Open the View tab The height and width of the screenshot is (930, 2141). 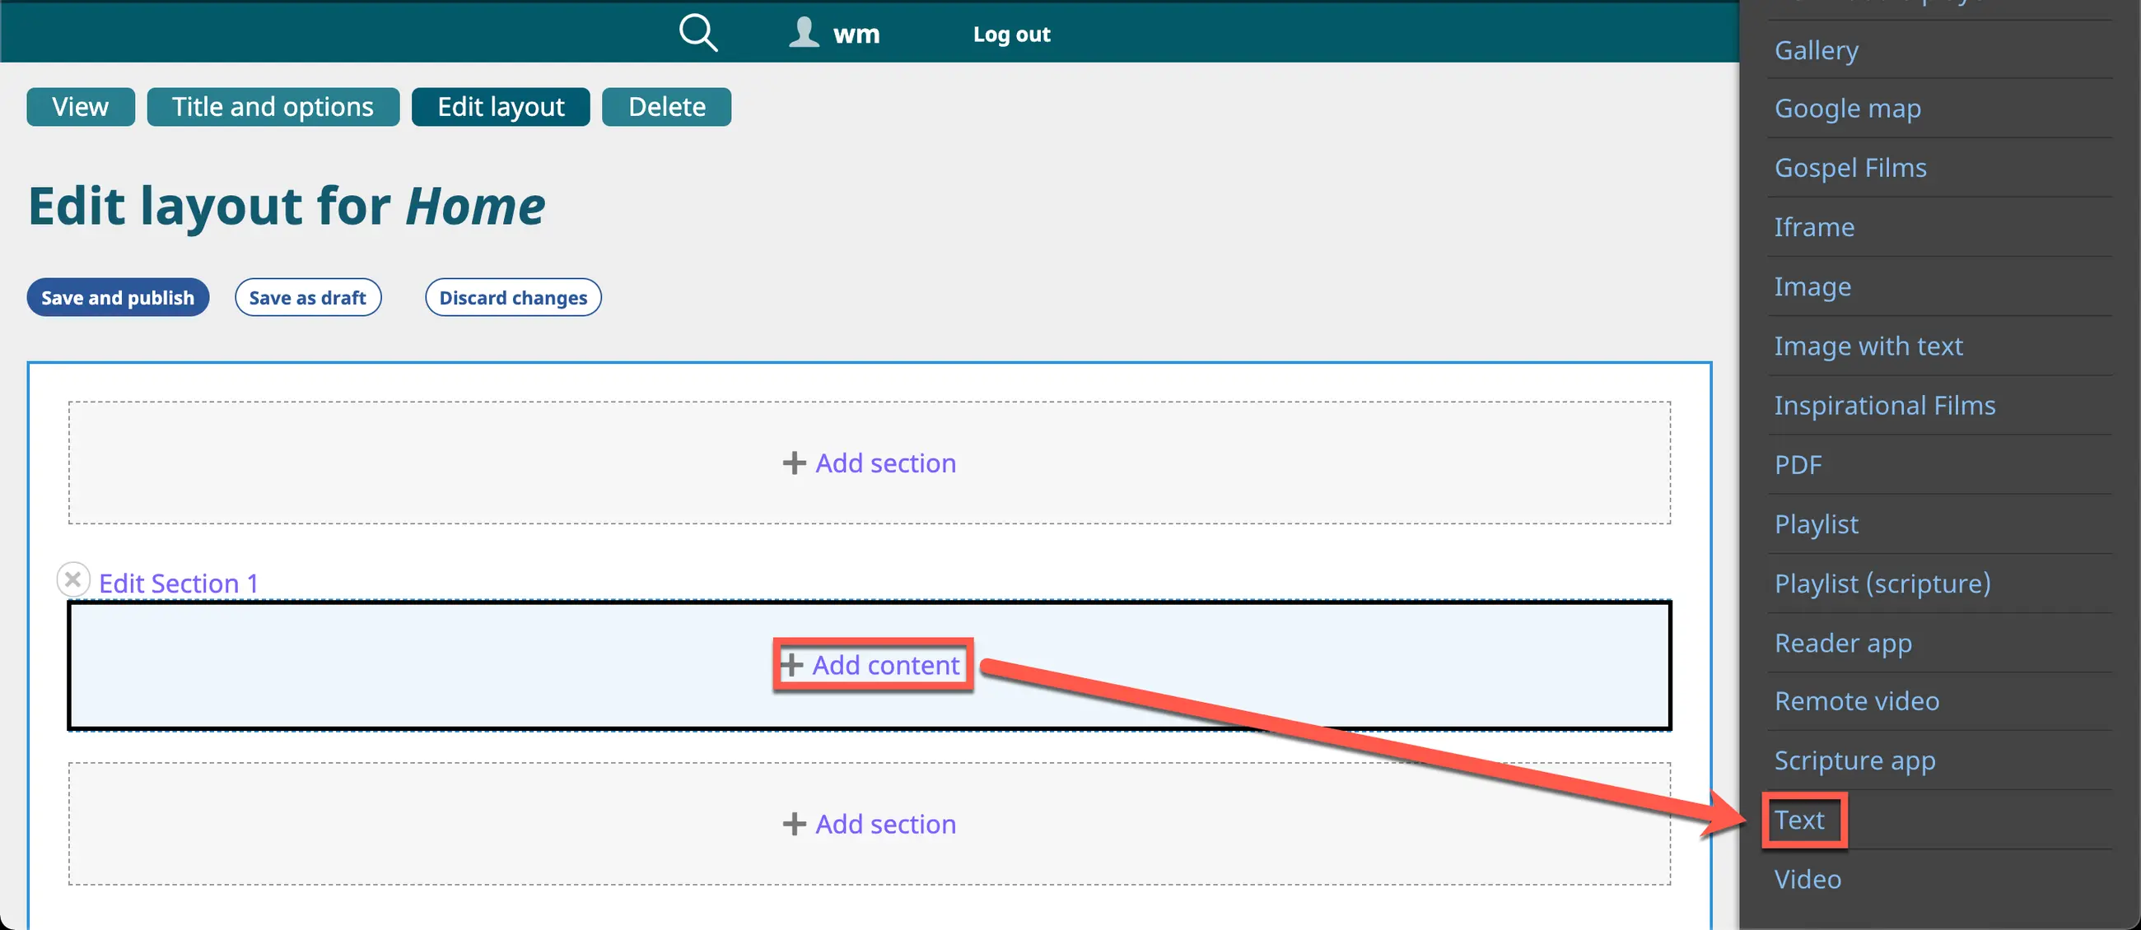pos(81,107)
